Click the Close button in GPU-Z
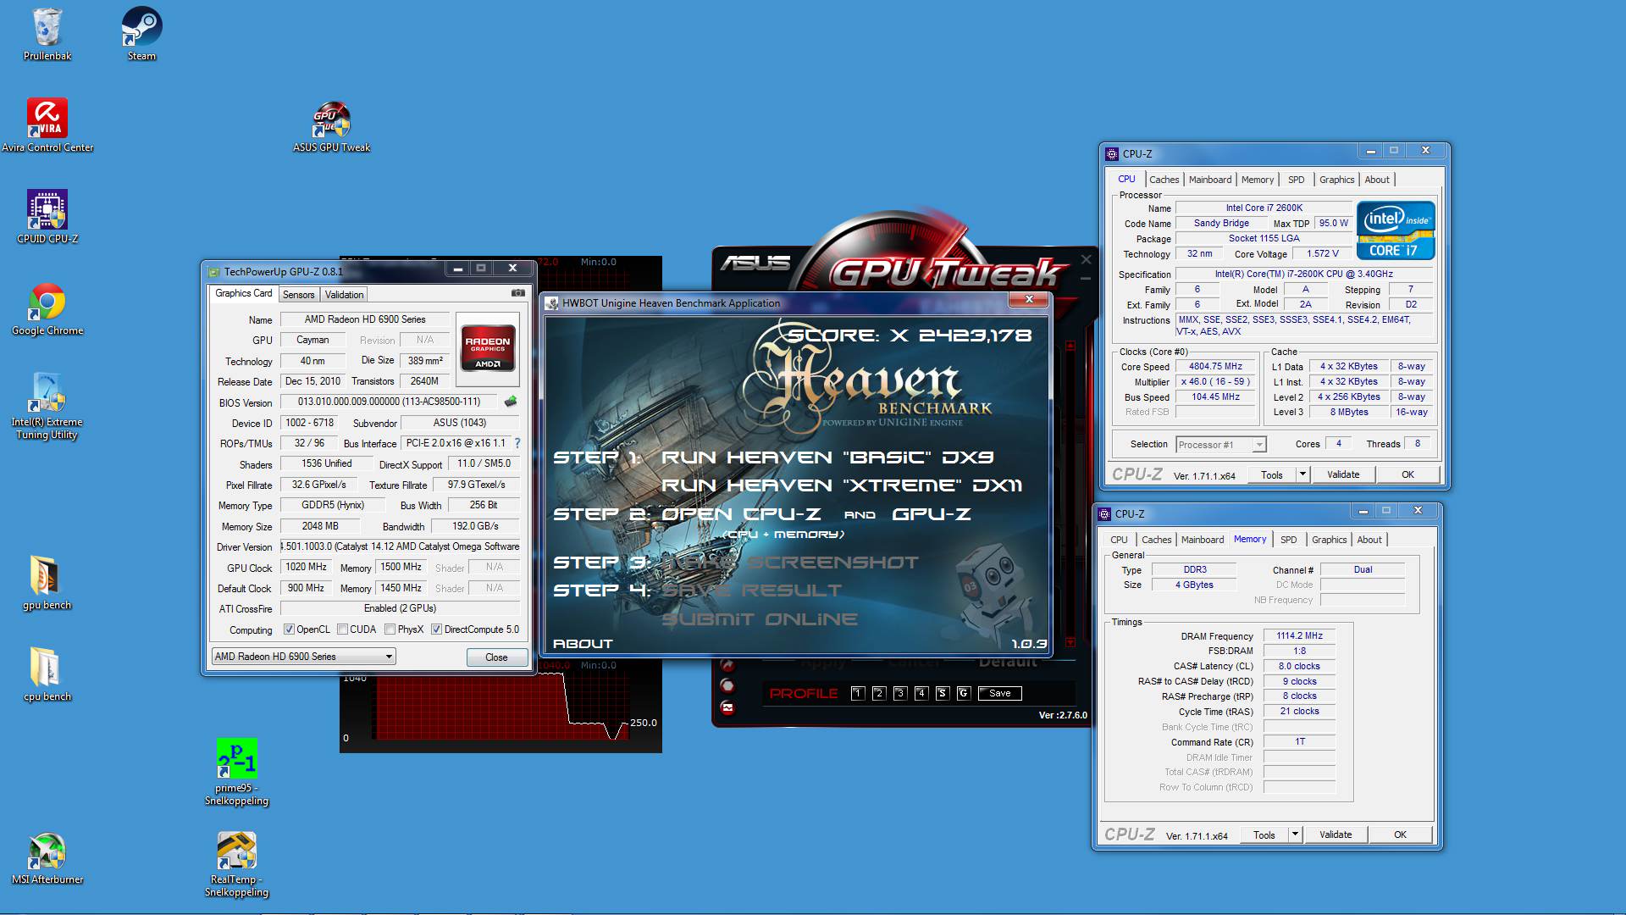 [496, 657]
